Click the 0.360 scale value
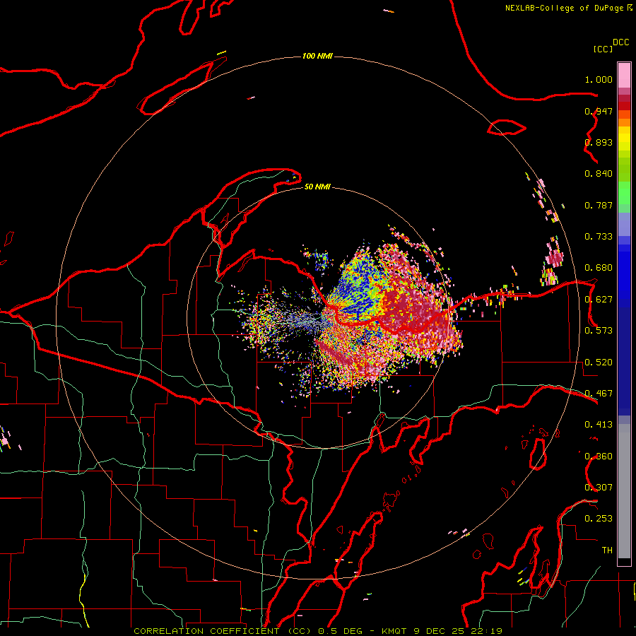This screenshot has width=636, height=636. (599, 457)
